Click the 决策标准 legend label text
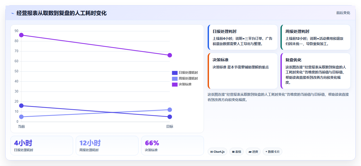This screenshot has height=166, width=361. [x=185, y=84]
